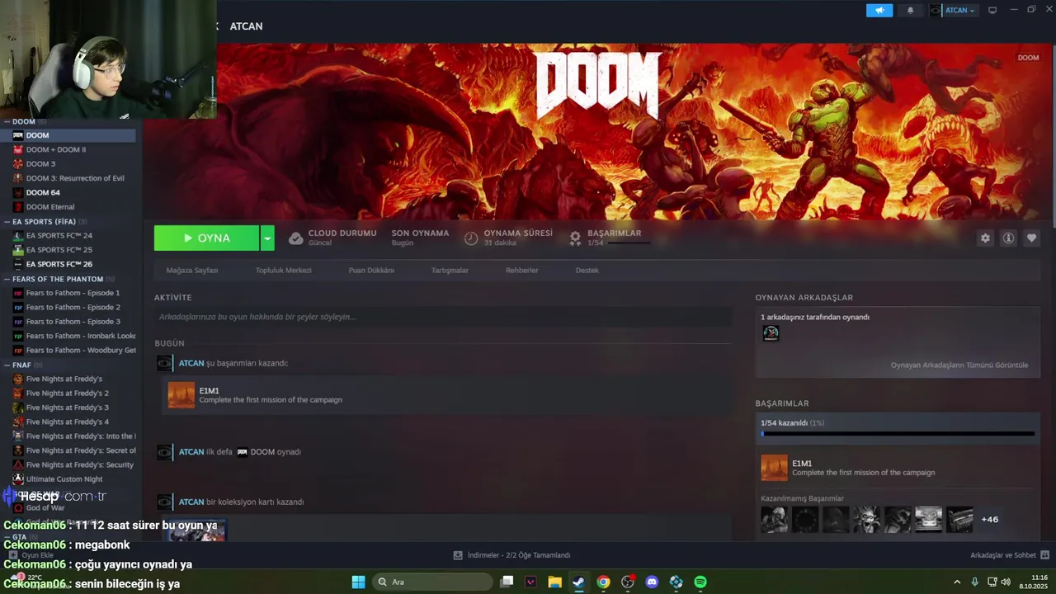Click DOOM link in first-played activity
1056x594 pixels.
[x=262, y=452]
